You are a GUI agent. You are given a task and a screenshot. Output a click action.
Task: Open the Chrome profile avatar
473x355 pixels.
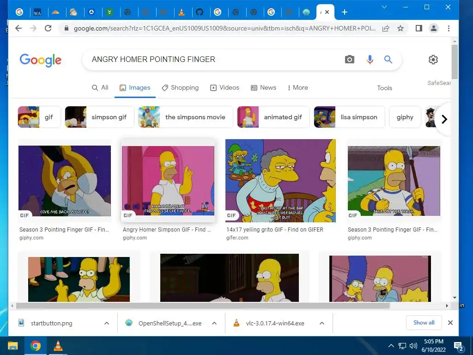[434, 28]
